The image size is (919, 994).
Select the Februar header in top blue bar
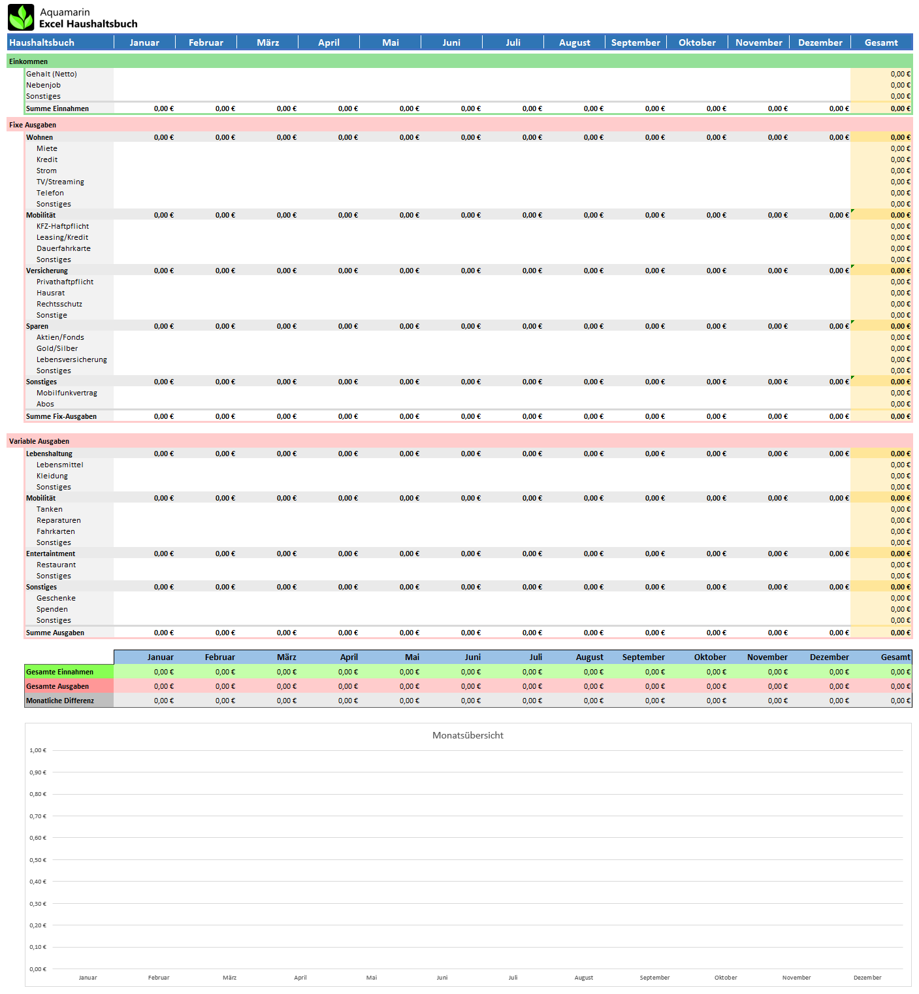[206, 42]
